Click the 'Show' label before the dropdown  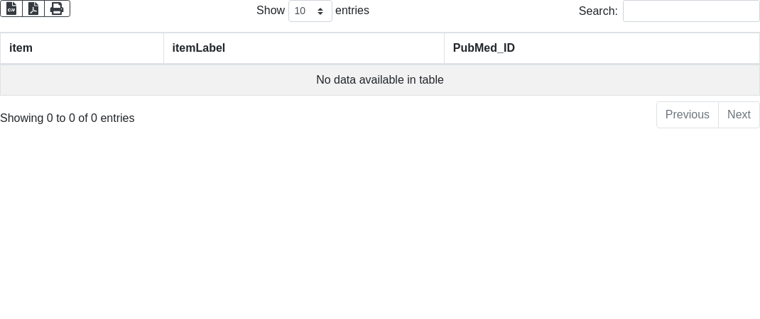[x=271, y=11]
